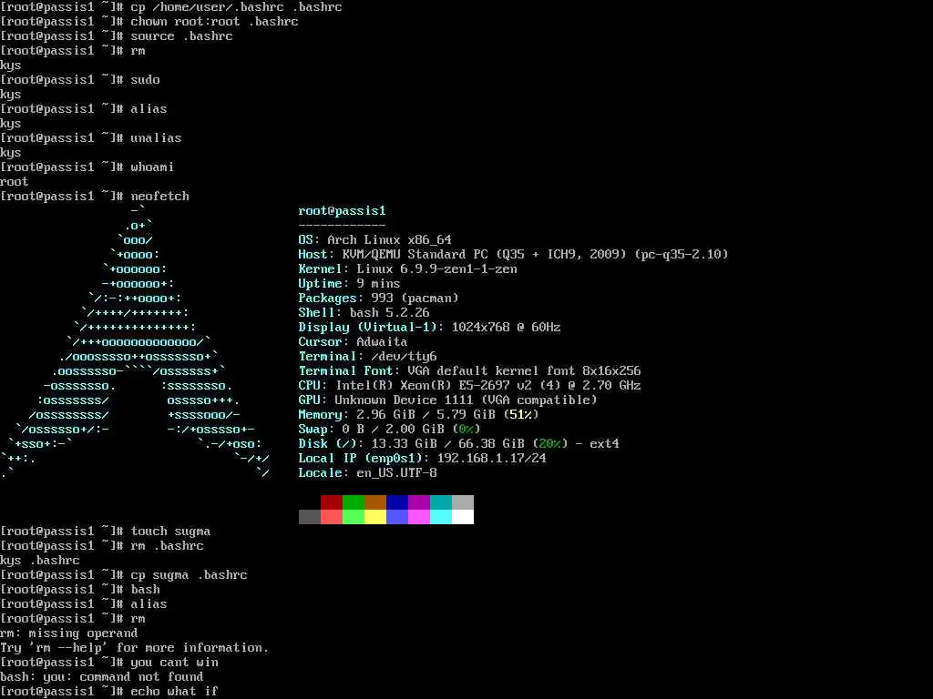Screen dimensions: 933x699
Task: Click the 'cp sugma .bashrc' command line
Action: point(124,575)
